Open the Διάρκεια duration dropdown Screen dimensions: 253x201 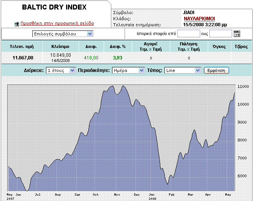(61, 70)
